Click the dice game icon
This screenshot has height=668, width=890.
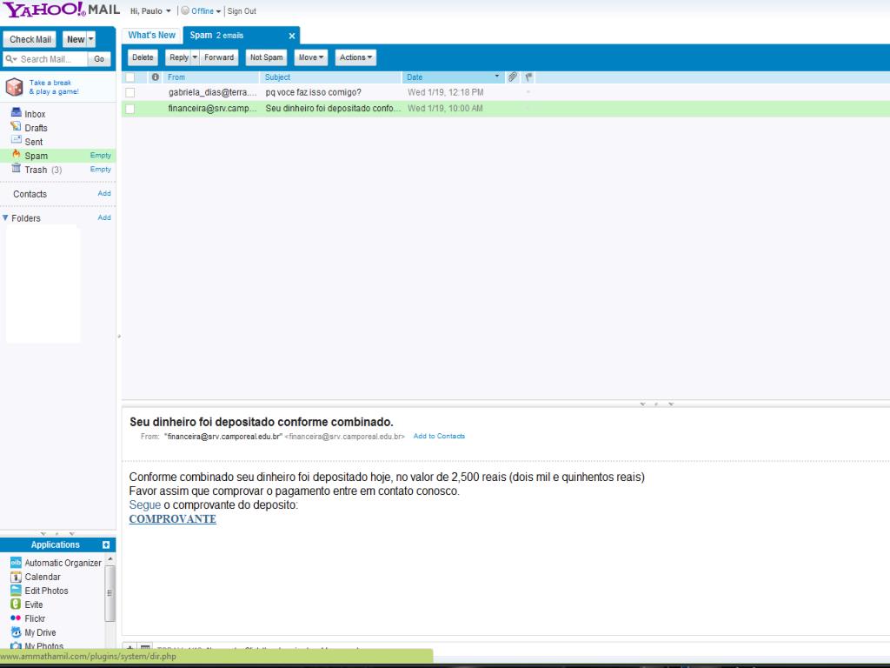(x=14, y=87)
